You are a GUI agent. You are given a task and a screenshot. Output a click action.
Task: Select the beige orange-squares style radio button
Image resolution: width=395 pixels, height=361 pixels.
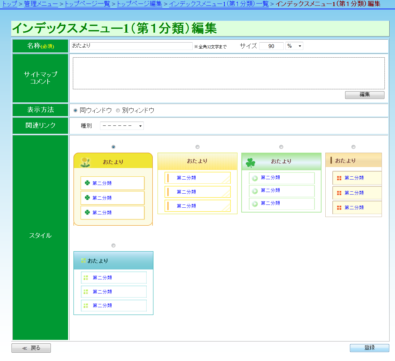pyautogui.click(x=353, y=147)
